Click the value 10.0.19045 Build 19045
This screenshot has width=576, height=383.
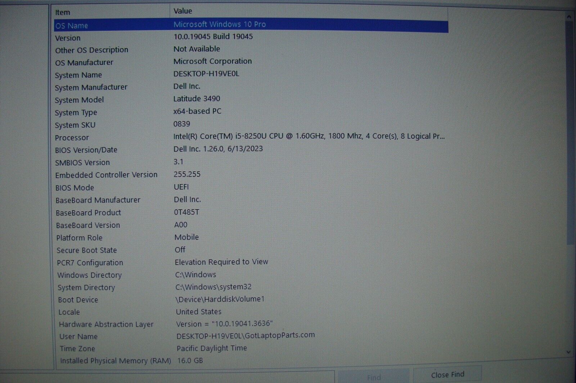pos(213,37)
